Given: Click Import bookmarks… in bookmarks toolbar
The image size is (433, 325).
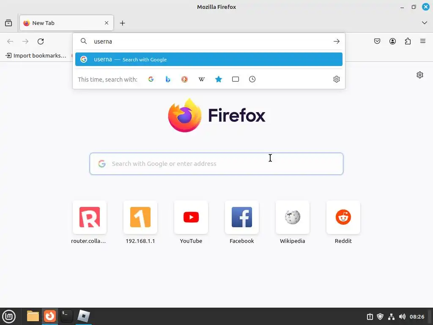Looking at the screenshot, I should click(x=36, y=55).
